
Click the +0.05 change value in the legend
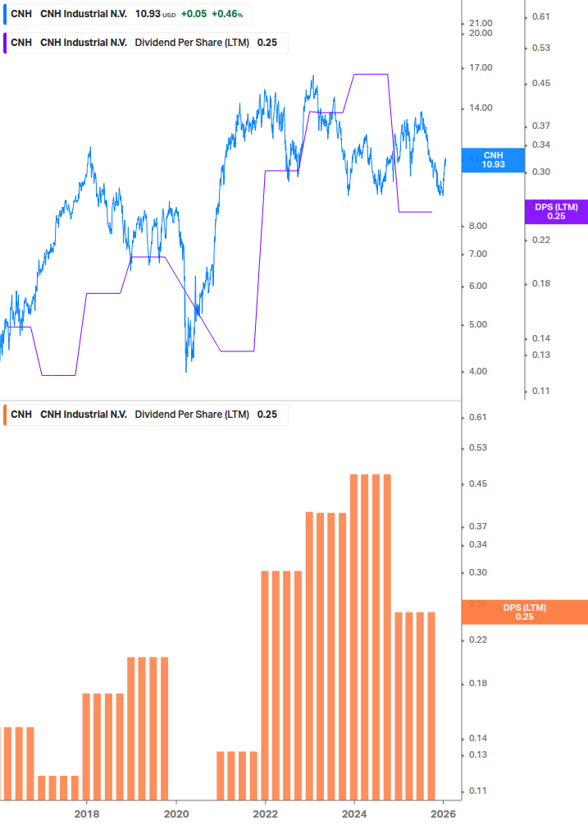coord(194,14)
